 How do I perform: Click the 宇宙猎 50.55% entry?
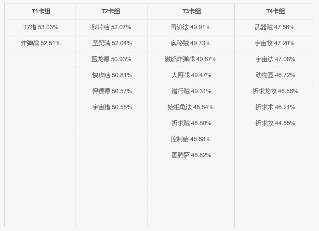(112, 107)
